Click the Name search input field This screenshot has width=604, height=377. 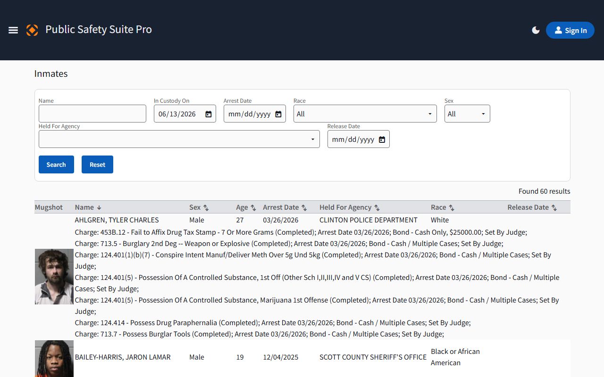pos(92,114)
